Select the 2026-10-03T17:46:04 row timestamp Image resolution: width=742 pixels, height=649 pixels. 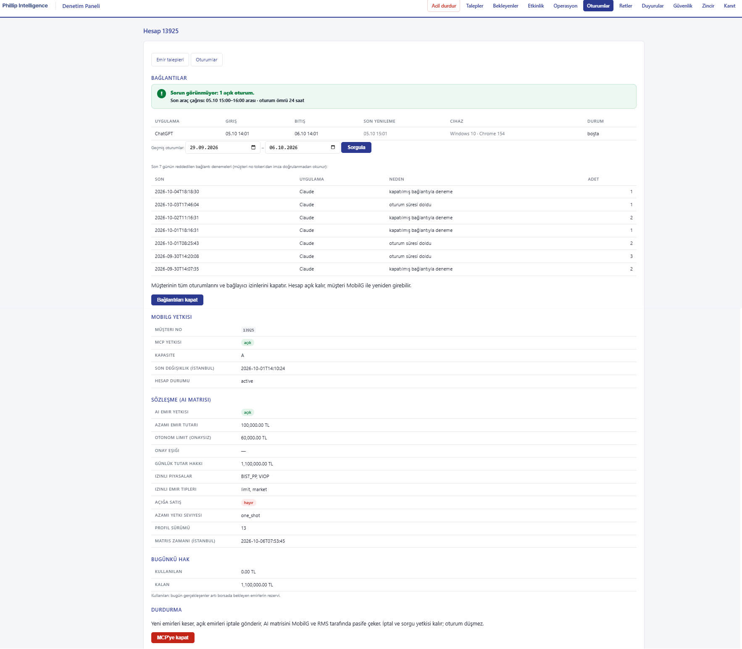point(177,205)
